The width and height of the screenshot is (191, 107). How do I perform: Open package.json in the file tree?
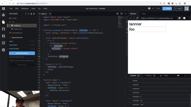[22, 33]
